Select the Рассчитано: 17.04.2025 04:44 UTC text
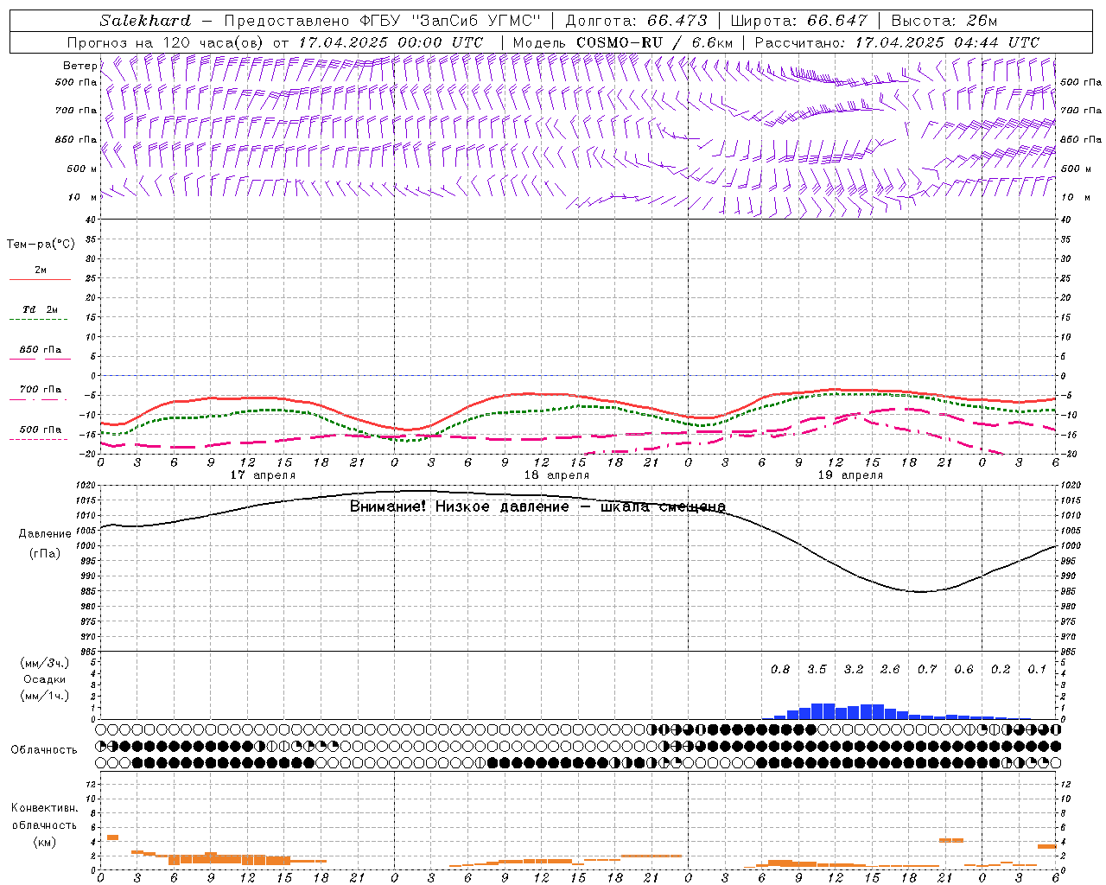This screenshot has width=1106, height=885. pos(897,42)
